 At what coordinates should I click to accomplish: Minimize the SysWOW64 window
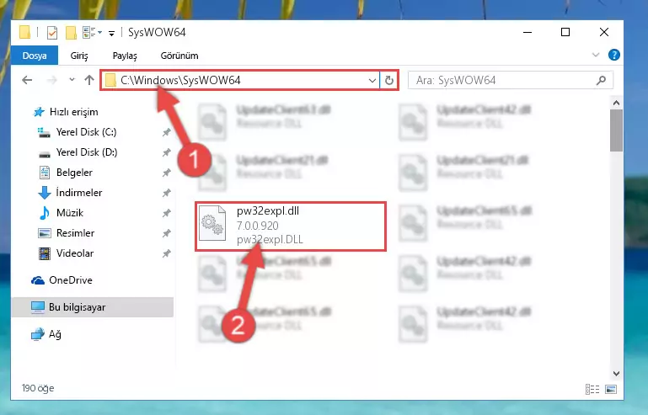pyautogui.click(x=528, y=32)
